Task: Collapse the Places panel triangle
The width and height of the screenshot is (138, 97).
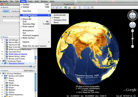Action: 1,37
